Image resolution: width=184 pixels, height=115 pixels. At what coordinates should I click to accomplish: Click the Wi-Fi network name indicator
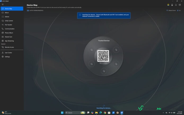point(171,11)
